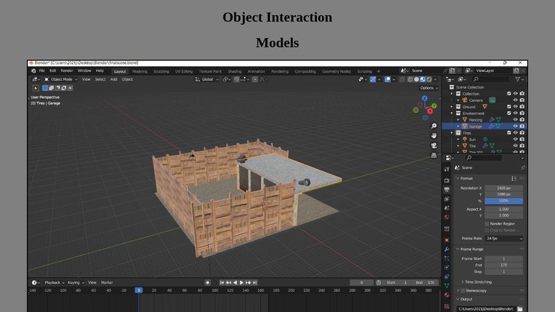The width and height of the screenshot is (555, 312).
Task: Toggle the Environment collection exclude checkbox
Action: pyautogui.click(x=509, y=113)
